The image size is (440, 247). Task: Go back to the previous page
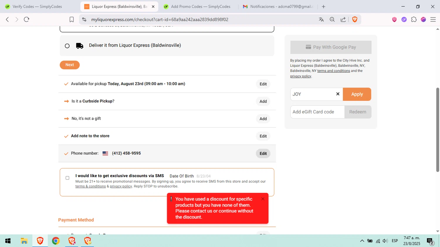click(x=7, y=19)
